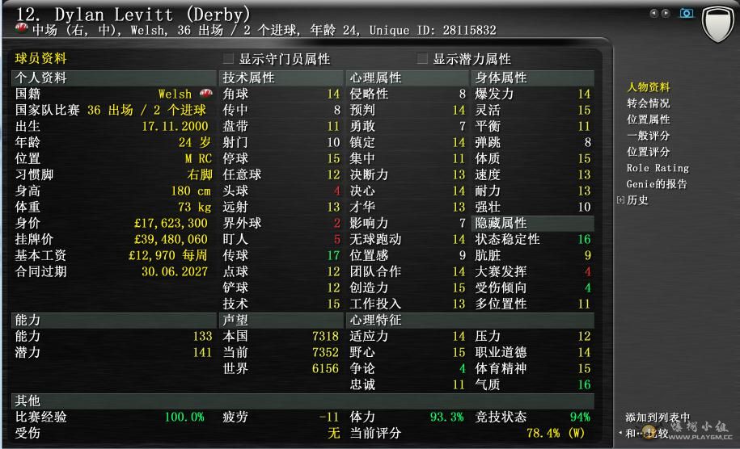740x449 pixels.
Task: View Genie的报告
Action: (x=656, y=184)
